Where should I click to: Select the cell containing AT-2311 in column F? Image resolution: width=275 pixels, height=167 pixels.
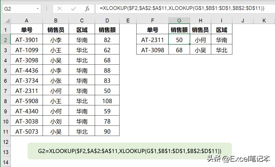152,40
